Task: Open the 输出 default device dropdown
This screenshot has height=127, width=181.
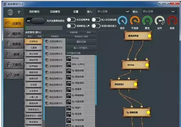Action: [159, 11]
